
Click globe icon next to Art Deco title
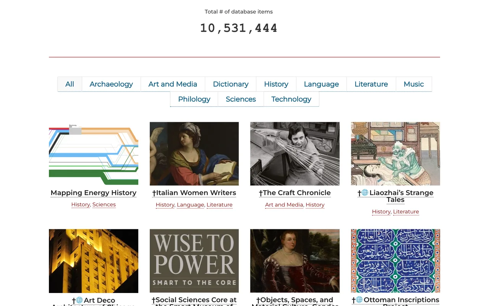79,300
